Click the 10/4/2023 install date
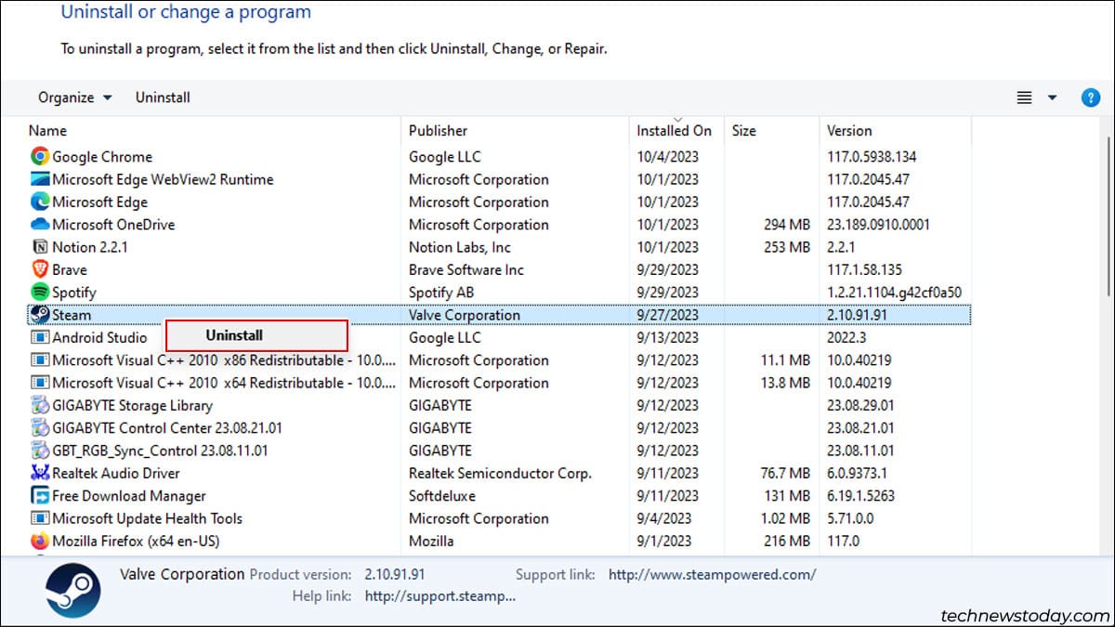The width and height of the screenshot is (1115, 627). pos(667,157)
